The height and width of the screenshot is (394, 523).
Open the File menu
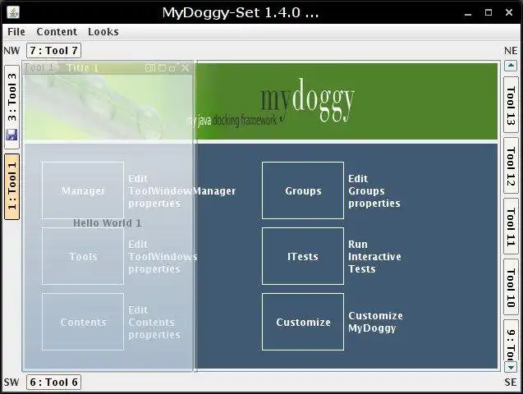[x=16, y=32]
